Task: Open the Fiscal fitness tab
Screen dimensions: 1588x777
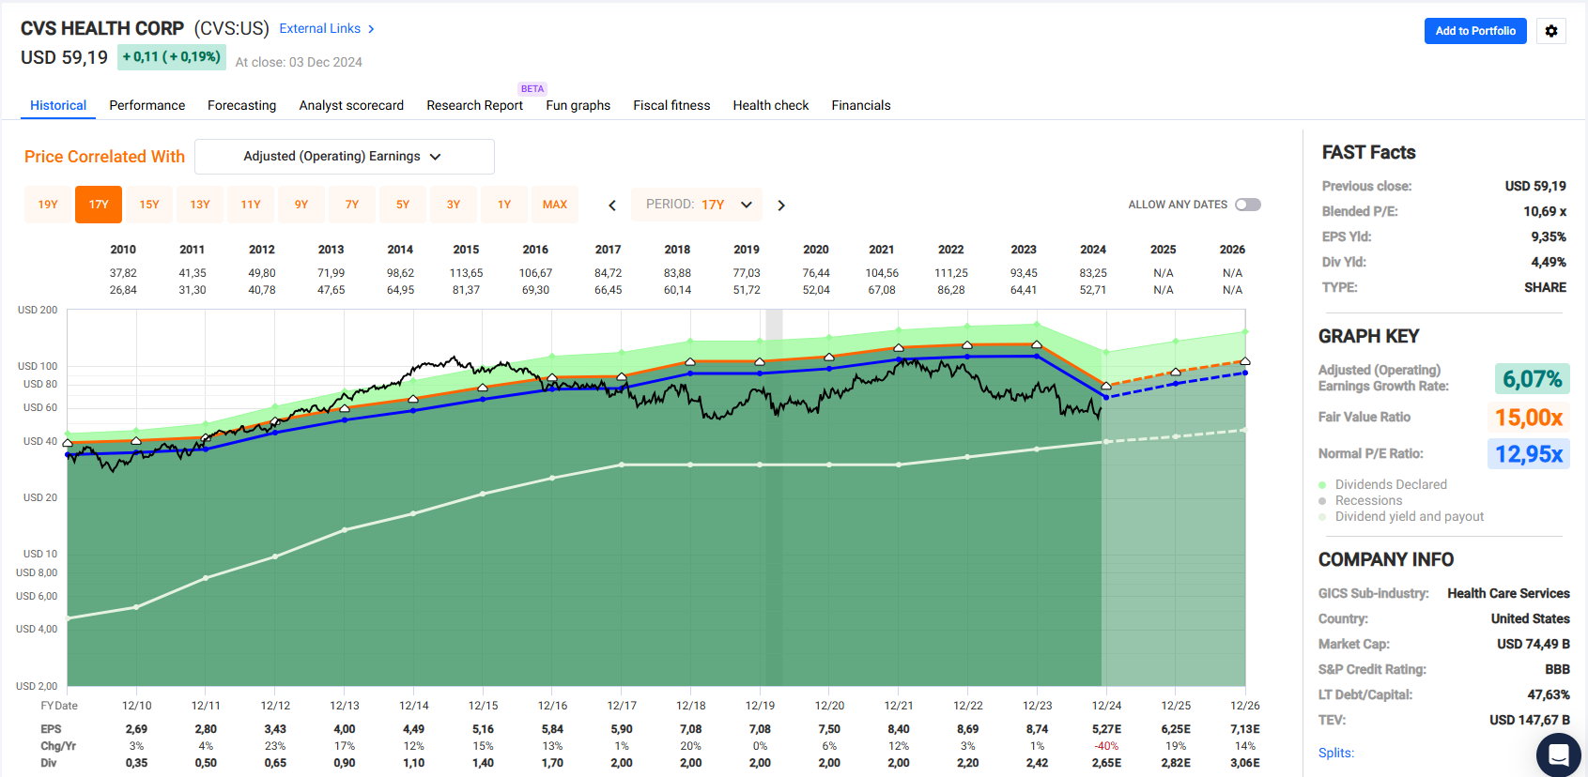Action: 671,105
